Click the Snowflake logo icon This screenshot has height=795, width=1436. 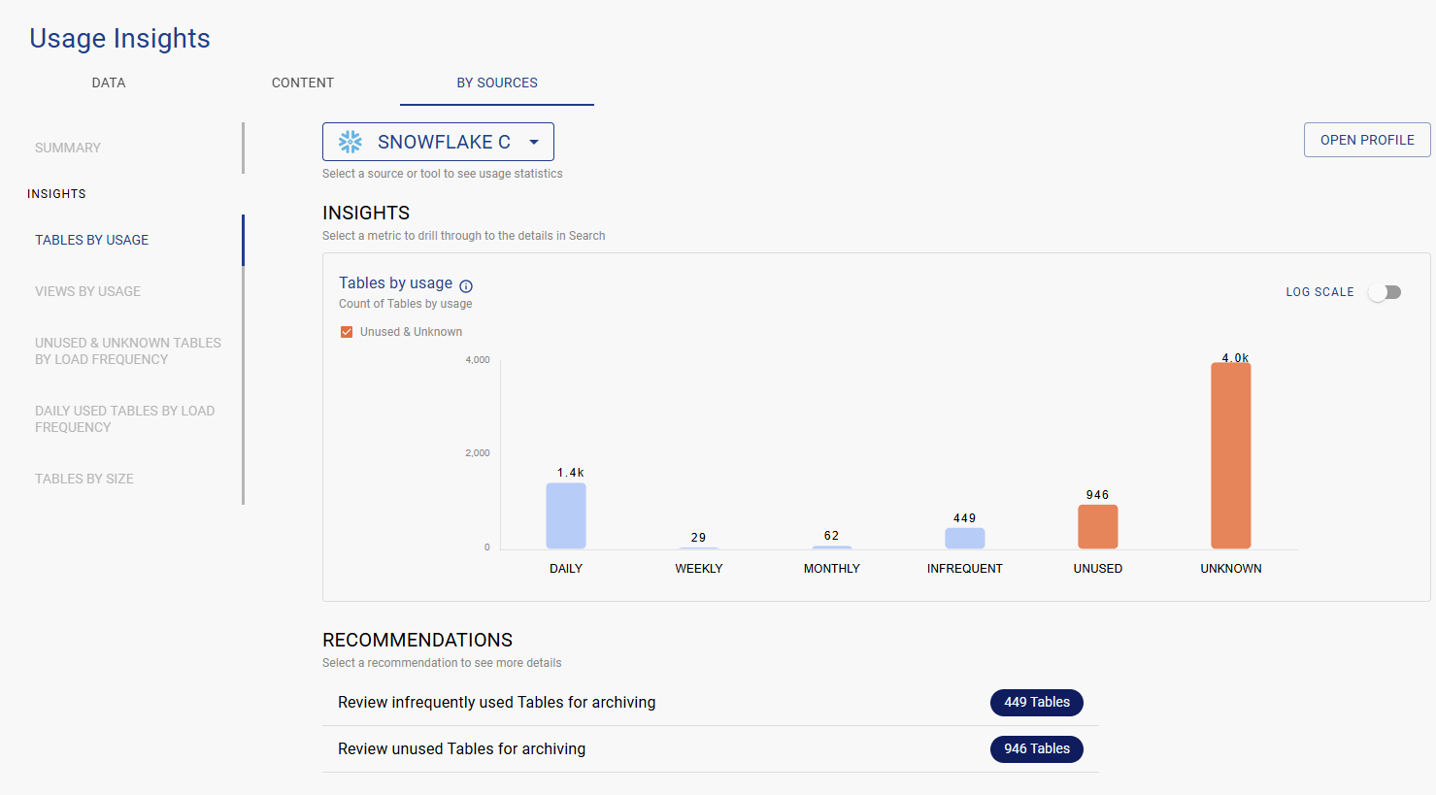coord(351,142)
